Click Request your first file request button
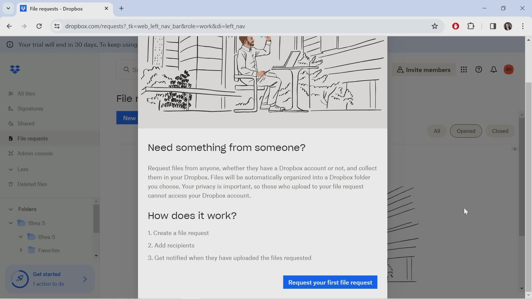 coord(330,282)
